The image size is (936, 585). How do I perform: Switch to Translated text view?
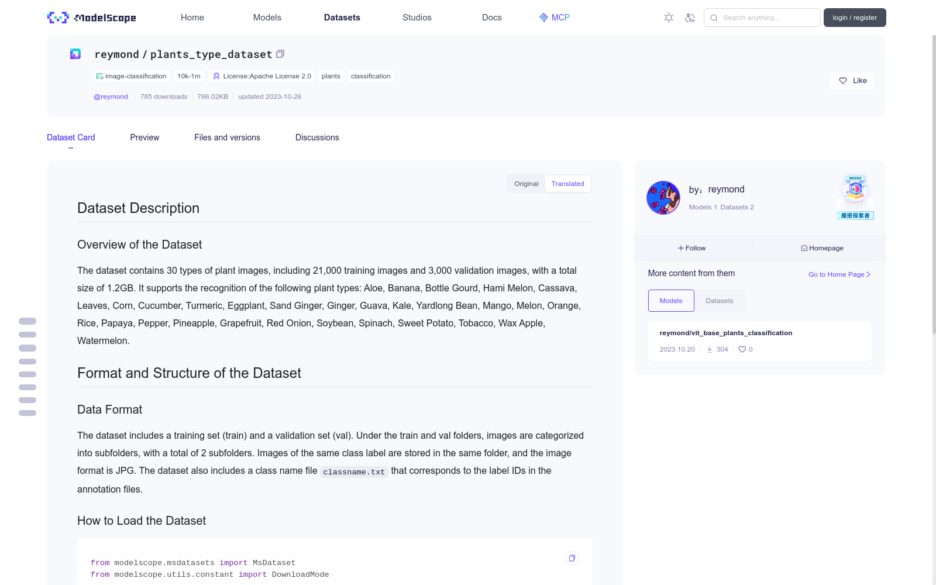tap(567, 184)
